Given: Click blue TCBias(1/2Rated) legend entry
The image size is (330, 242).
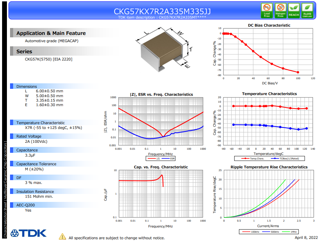Looking at the screenshot, I should coord(285,158).
